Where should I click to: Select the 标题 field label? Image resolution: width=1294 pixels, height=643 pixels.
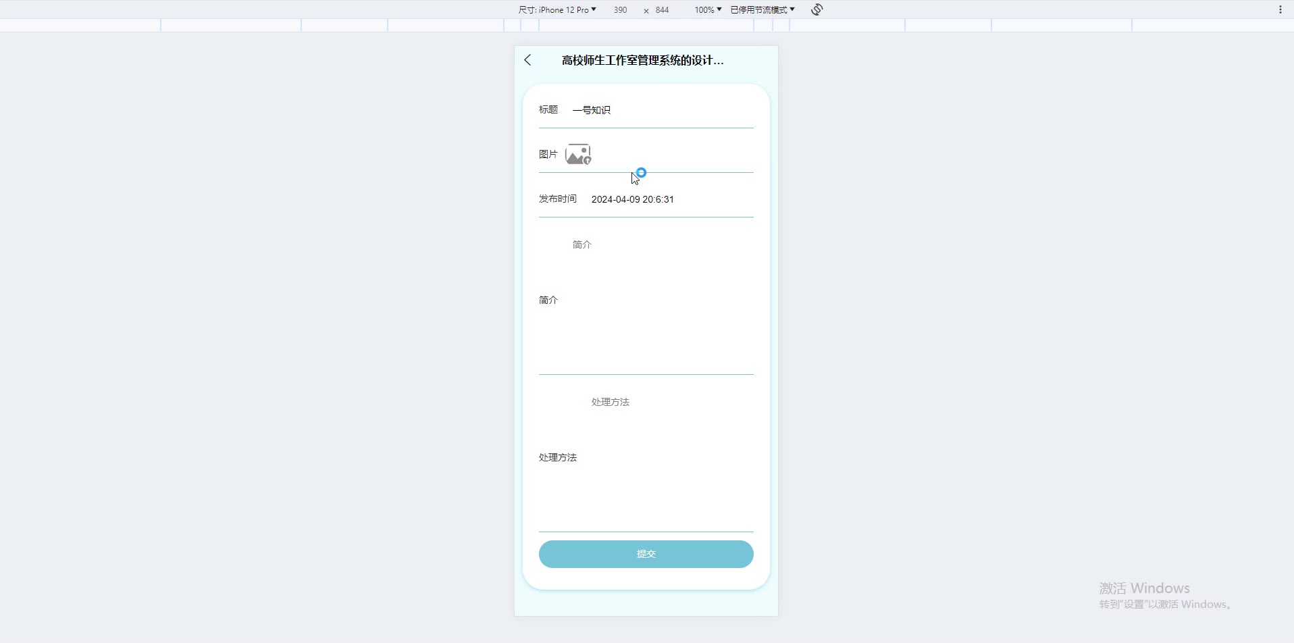pos(548,109)
